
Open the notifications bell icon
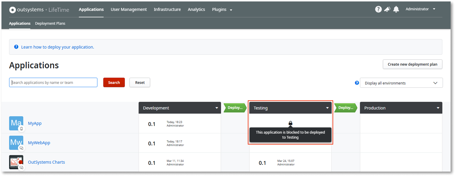click(396, 9)
